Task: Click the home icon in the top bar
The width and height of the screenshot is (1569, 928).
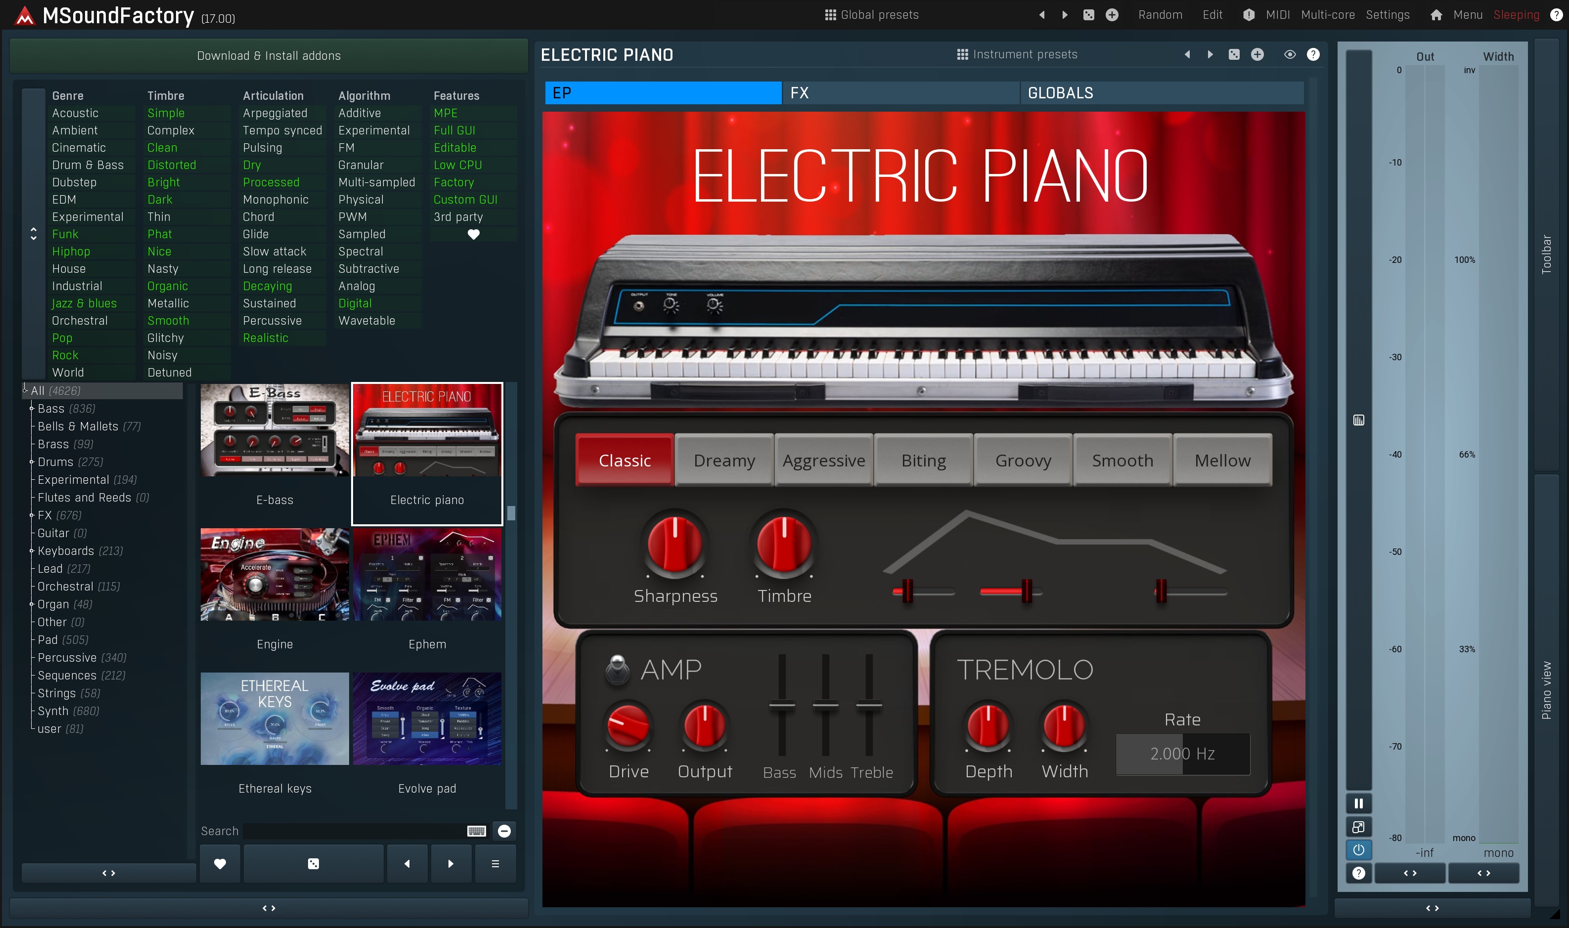Action: (x=1436, y=15)
